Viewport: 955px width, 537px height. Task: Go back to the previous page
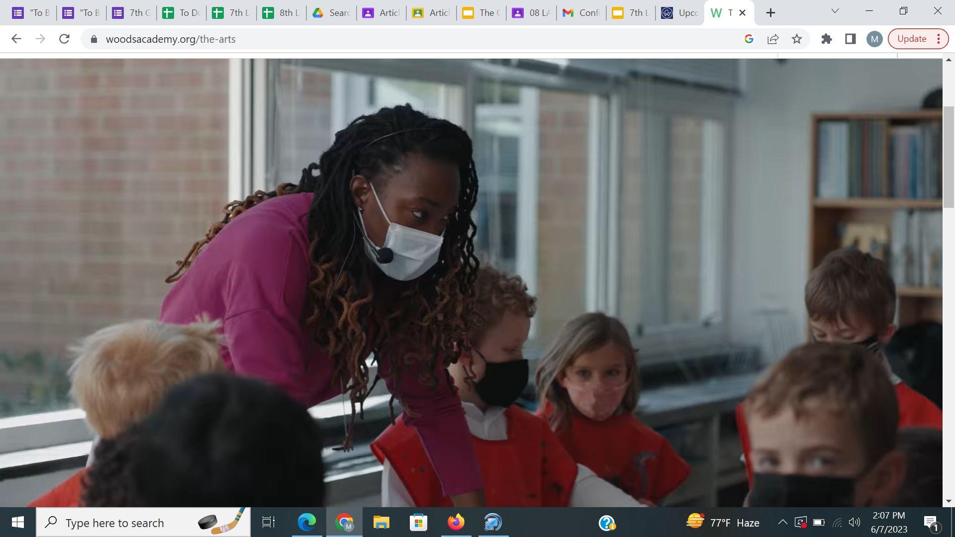[x=16, y=39]
